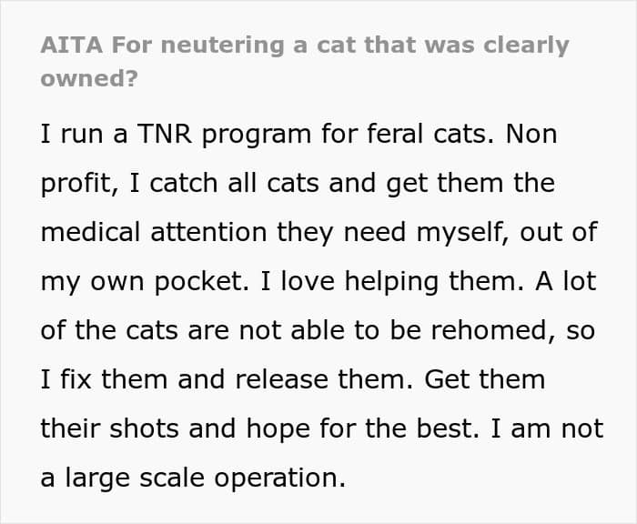Click the word "shots" in the post body
Image resolution: width=637 pixels, height=524 pixels.
coord(144,429)
